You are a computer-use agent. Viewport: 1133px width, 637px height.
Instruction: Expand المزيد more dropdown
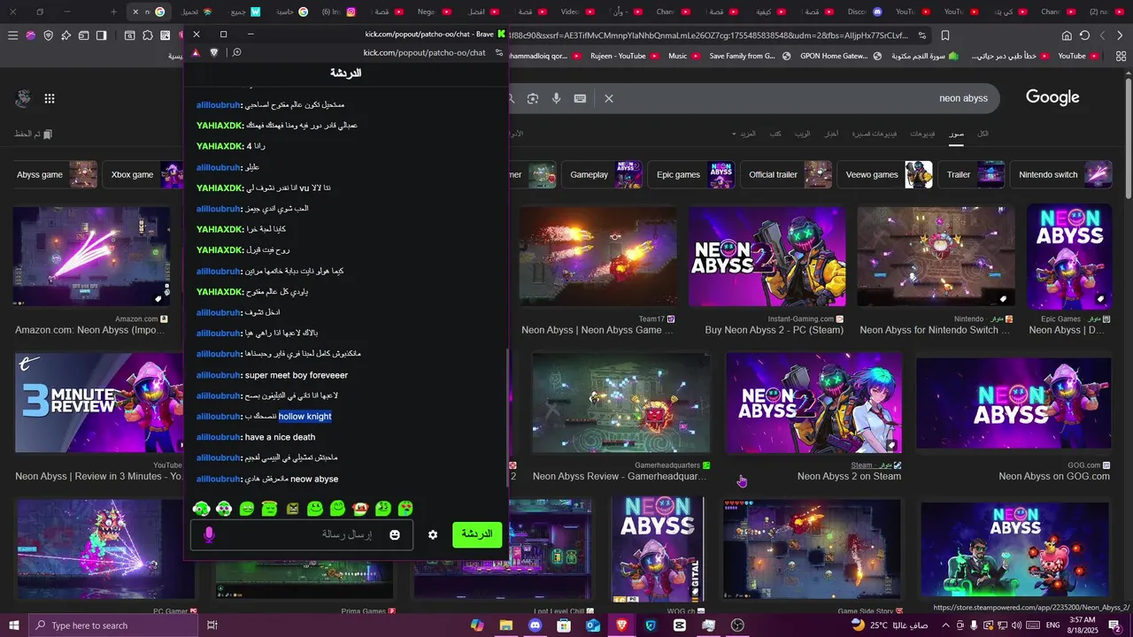(744, 134)
